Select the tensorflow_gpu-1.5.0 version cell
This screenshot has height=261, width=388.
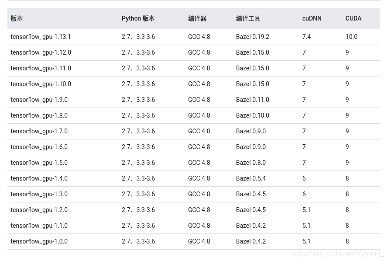coord(39,163)
